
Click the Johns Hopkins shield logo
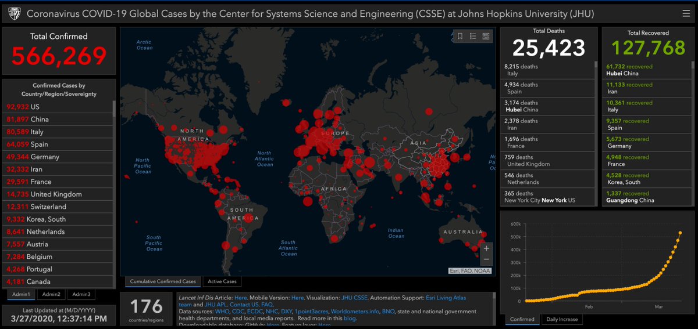click(14, 13)
